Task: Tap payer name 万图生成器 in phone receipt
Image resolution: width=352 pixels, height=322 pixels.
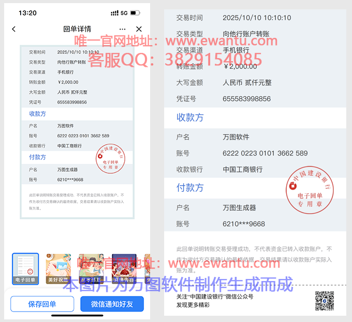Action: tap(67, 170)
